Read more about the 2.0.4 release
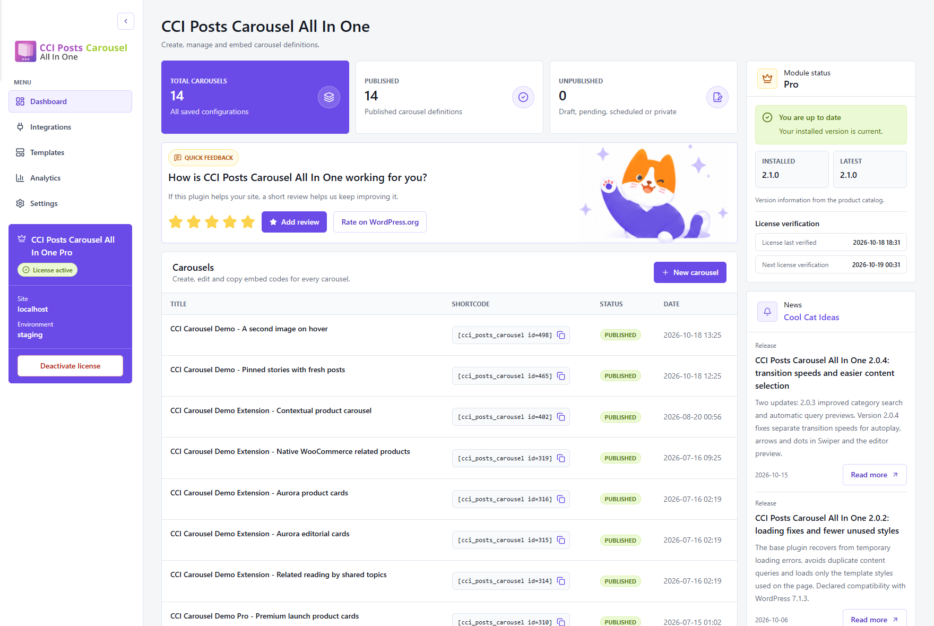Image resolution: width=934 pixels, height=626 pixels. (x=875, y=475)
